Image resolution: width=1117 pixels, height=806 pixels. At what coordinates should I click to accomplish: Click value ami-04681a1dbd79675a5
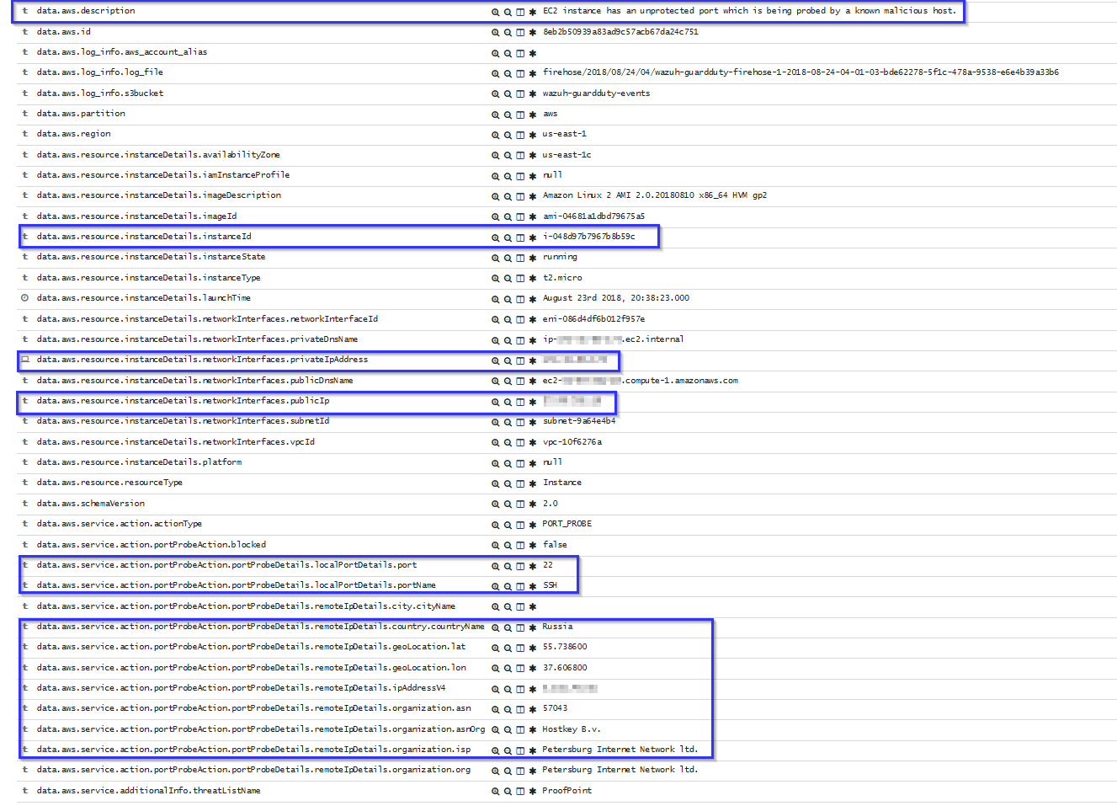593,216
